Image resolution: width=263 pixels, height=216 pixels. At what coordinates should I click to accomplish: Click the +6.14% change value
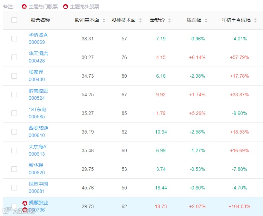pos(197,57)
